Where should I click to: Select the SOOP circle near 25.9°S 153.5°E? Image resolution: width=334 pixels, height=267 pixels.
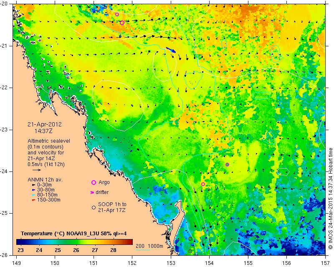[190, 251]
